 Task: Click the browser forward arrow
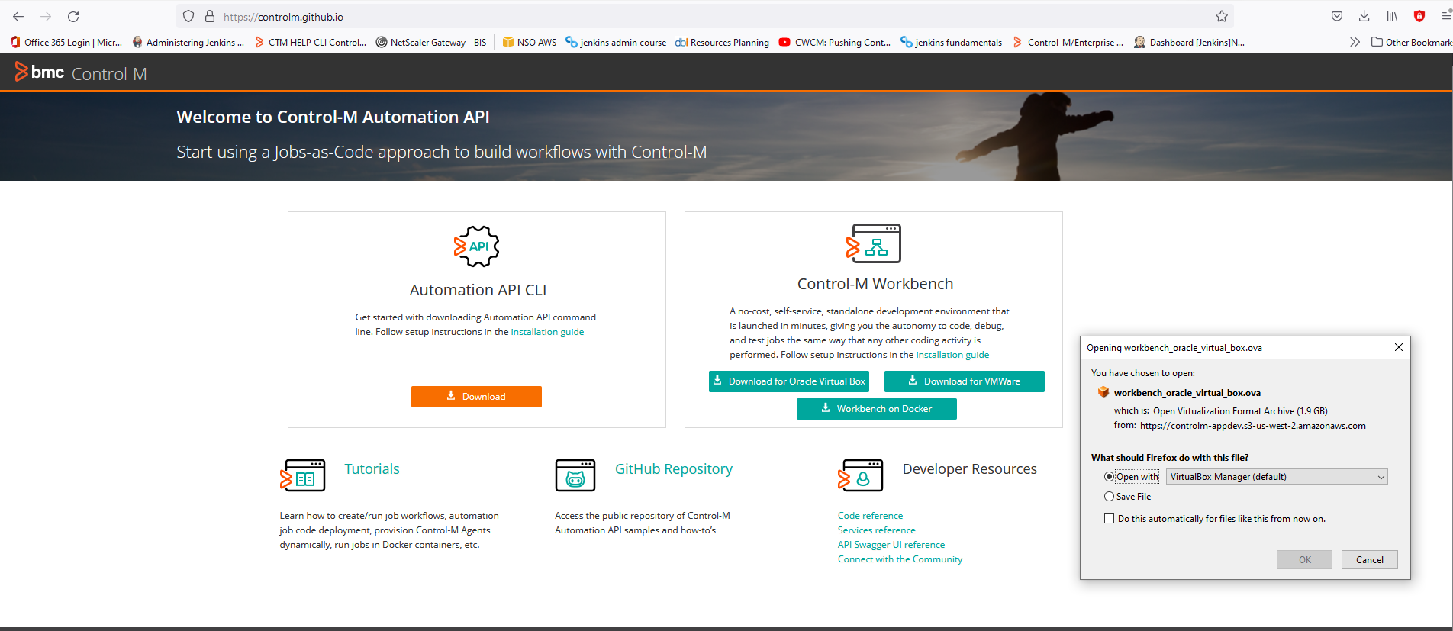(x=46, y=16)
